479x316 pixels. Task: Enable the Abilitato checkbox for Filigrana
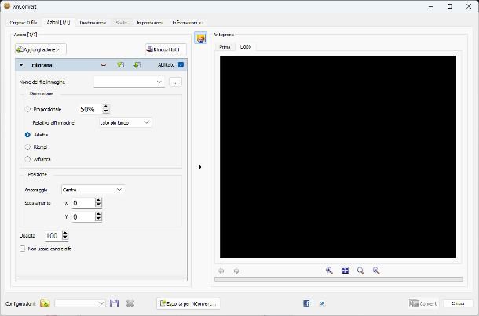181,64
